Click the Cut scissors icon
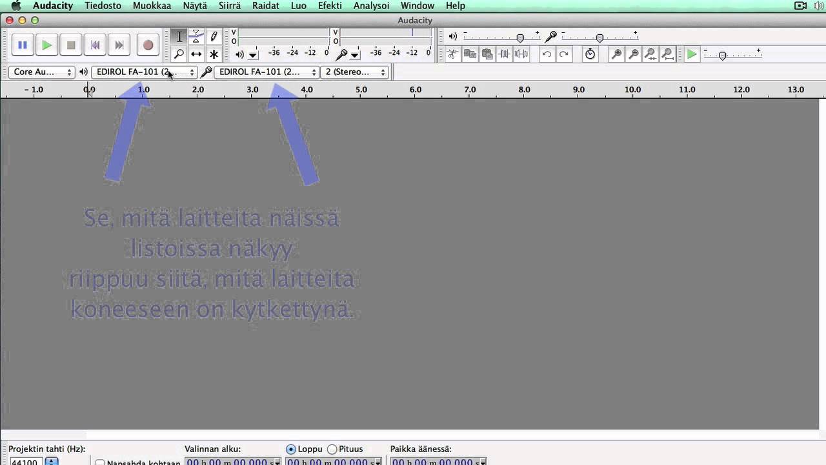The height and width of the screenshot is (465, 826). (x=453, y=54)
